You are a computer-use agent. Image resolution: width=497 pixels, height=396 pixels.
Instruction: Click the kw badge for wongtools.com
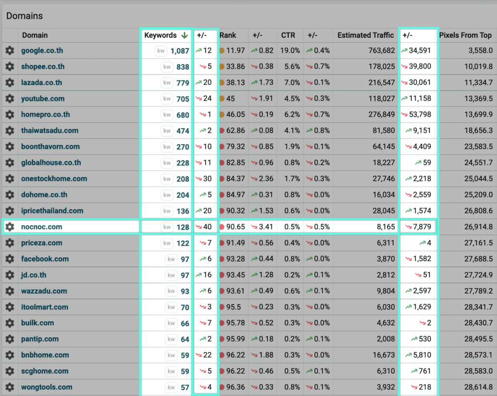(x=171, y=387)
